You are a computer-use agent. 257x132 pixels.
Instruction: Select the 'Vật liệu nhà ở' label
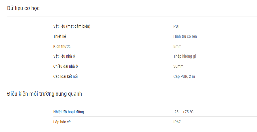[x=64, y=56]
